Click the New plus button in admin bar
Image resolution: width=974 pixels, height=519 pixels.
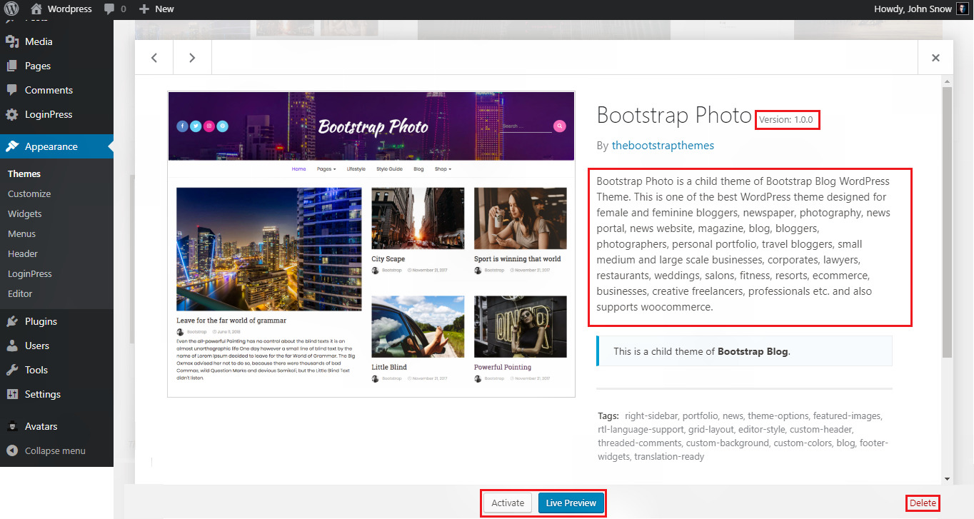click(156, 9)
